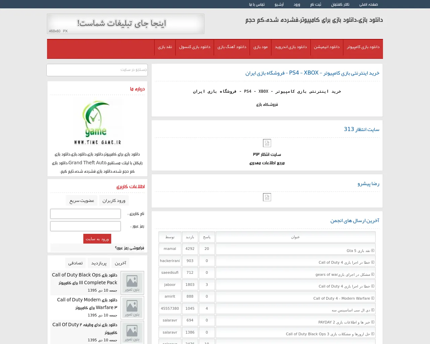Open thumbnail for Call of Duty Modern Warfare 3 post
The width and height of the screenshot is (430, 344).
[x=132, y=308]
